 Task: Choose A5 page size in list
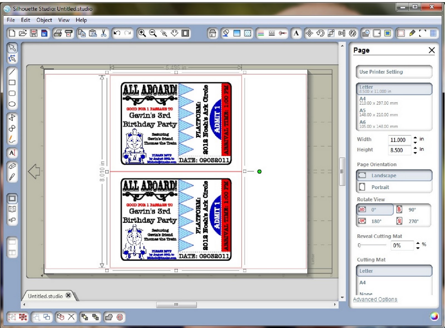pos(394,112)
